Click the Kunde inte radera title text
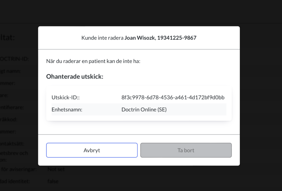Screen dimensions: 282x191 click(102, 38)
